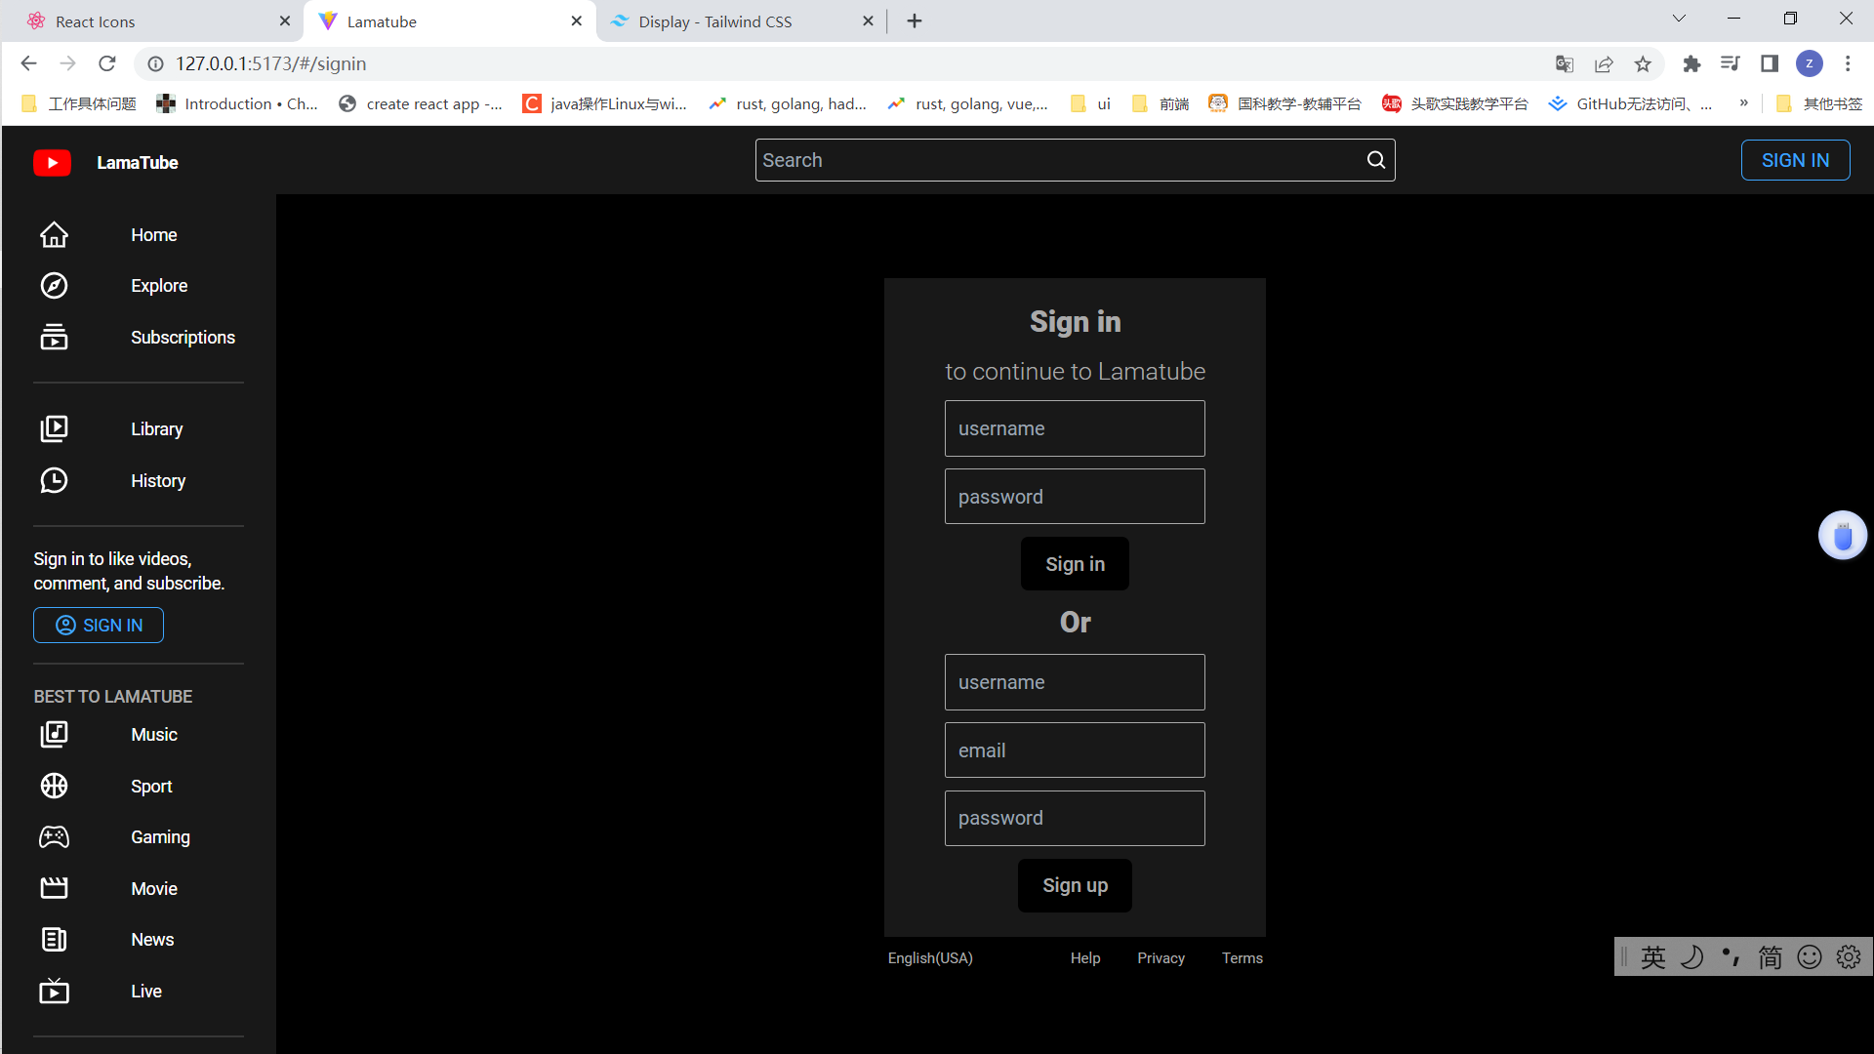Open the Privacy link in the footer
The width and height of the screenshot is (1874, 1054).
(1161, 957)
